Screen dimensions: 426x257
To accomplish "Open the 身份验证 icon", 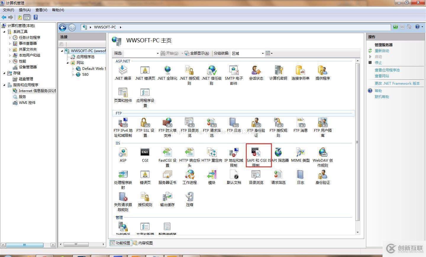I will [x=322, y=177].
